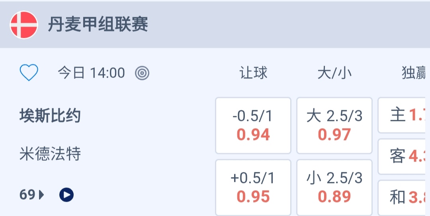Bet on 小 2.5/3 at 0.89
This screenshot has height=216, width=430.
click(334, 187)
